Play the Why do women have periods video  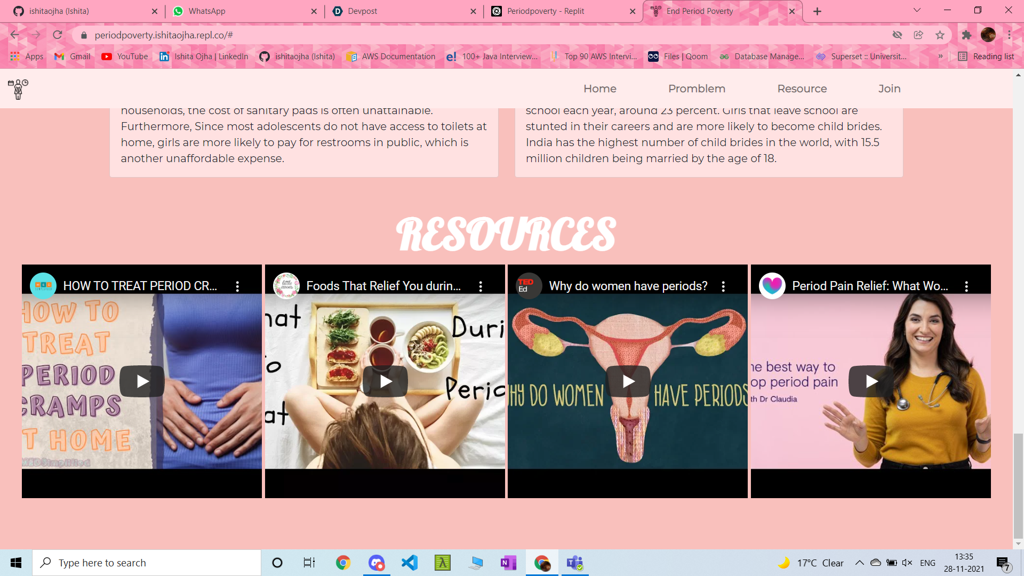628,381
